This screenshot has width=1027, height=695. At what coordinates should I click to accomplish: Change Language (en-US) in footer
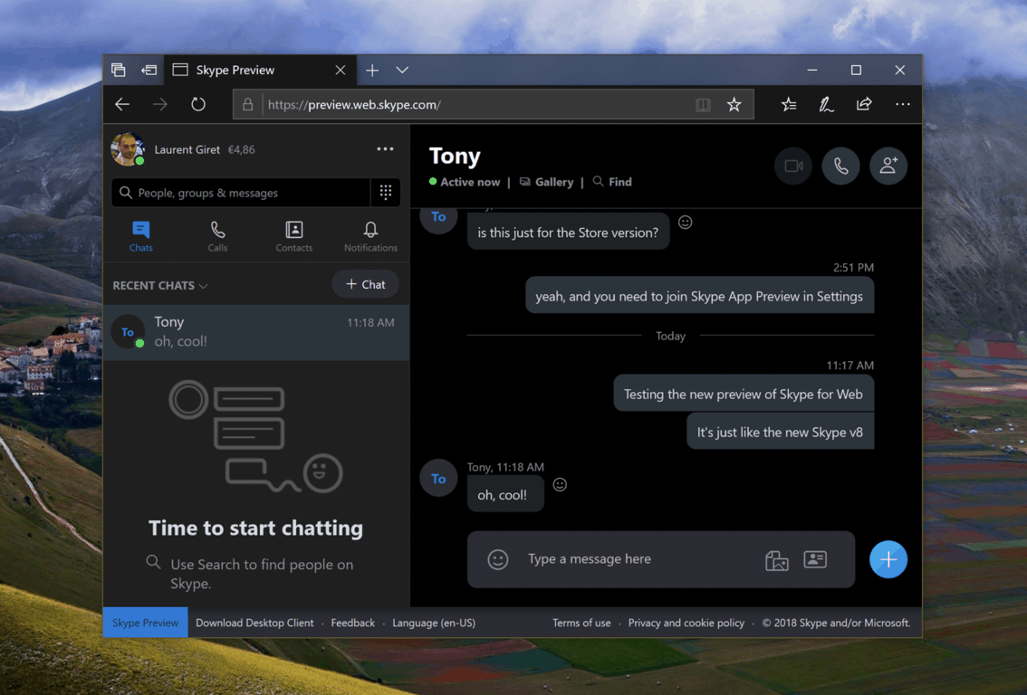click(x=434, y=623)
